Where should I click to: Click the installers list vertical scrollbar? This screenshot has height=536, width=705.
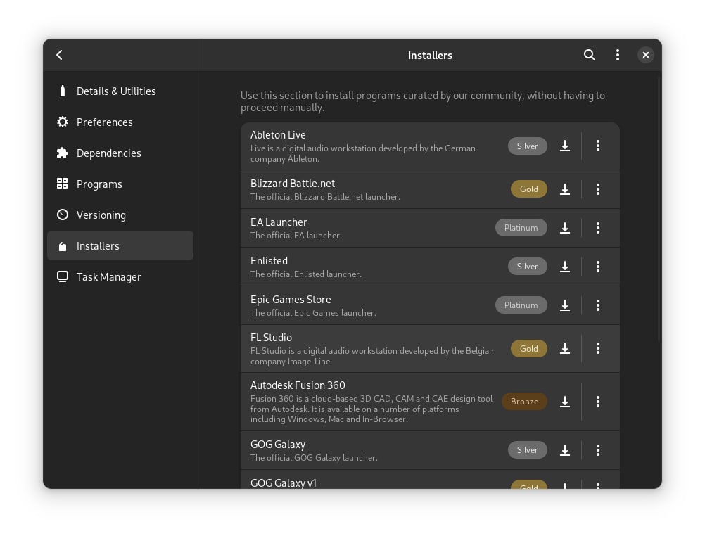(659, 211)
